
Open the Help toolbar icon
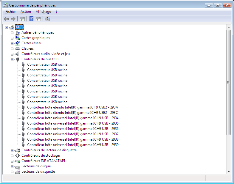[31, 19]
